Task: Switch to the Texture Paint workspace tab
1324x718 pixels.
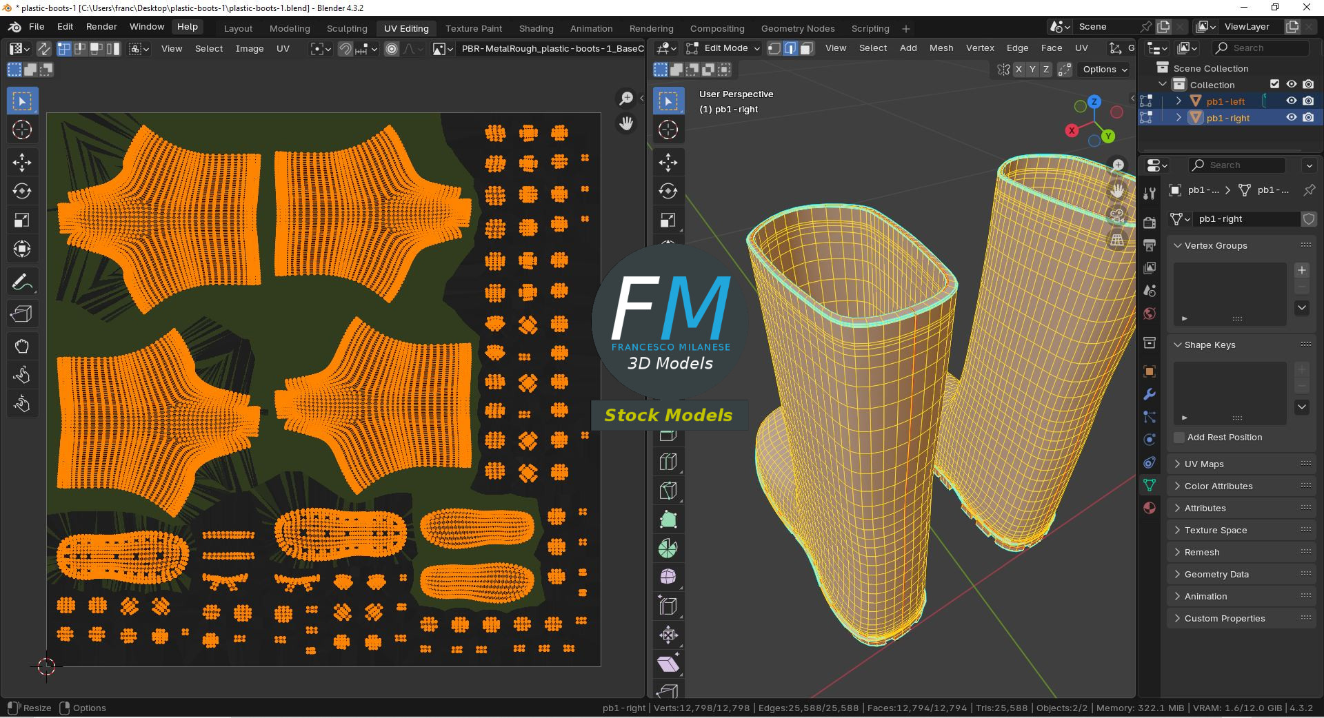Action: (473, 28)
